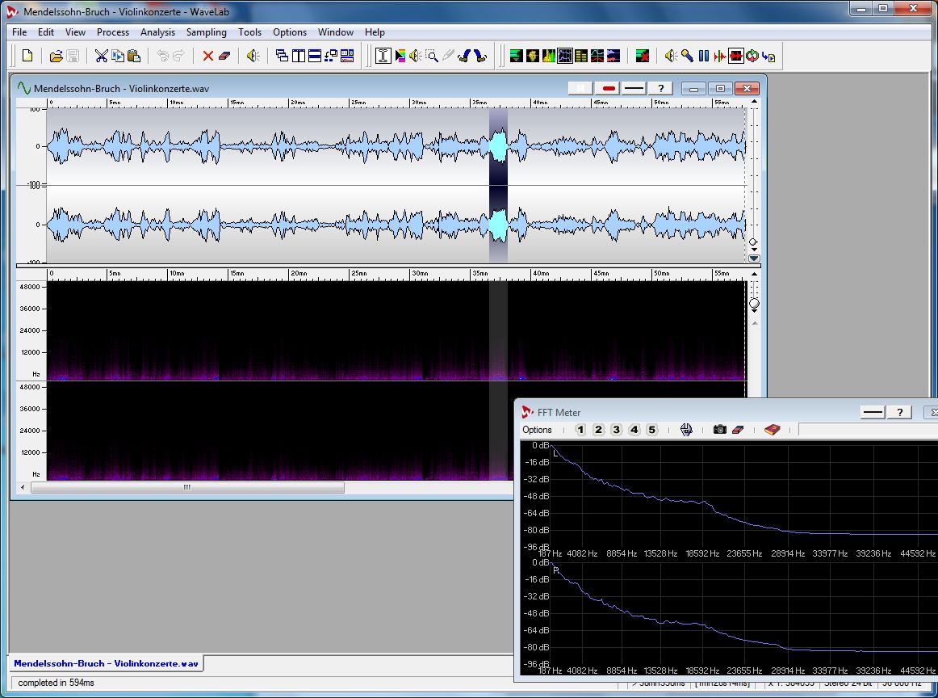Open the Sampling menu

[x=206, y=32]
